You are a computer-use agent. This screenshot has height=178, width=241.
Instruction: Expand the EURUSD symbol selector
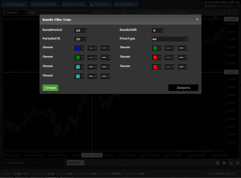pyautogui.click(x=16, y=13)
